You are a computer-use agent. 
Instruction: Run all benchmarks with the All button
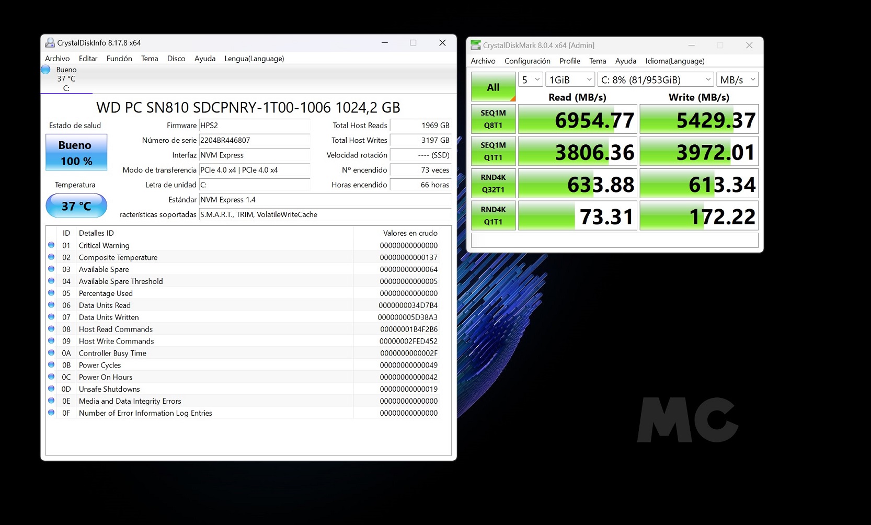point(493,87)
